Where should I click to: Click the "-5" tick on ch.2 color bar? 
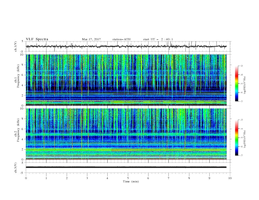click(241, 138)
